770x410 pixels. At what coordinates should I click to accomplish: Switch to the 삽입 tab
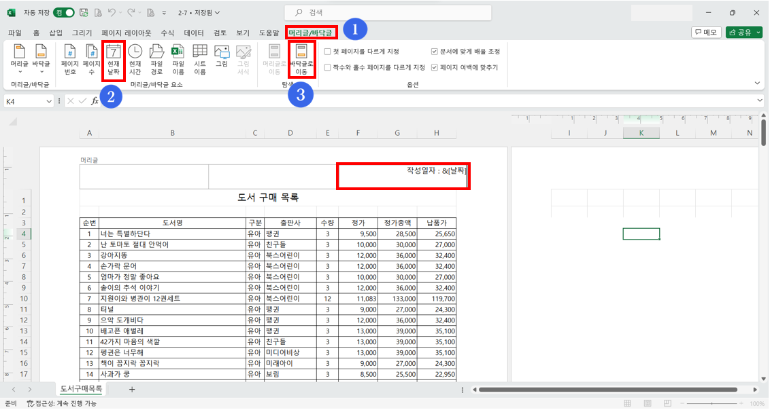[56, 33]
